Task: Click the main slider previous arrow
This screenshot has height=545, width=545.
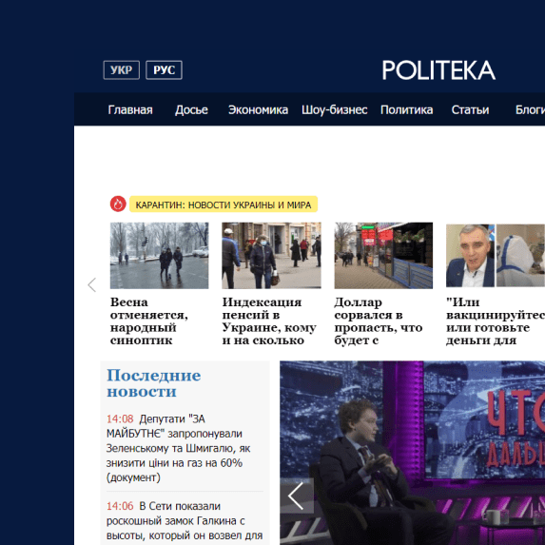Action: [297, 496]
